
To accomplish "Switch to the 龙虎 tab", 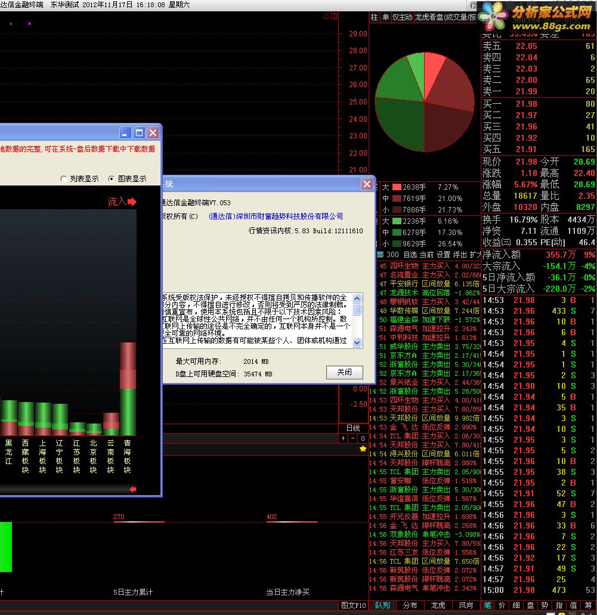I will click(438, 605).
